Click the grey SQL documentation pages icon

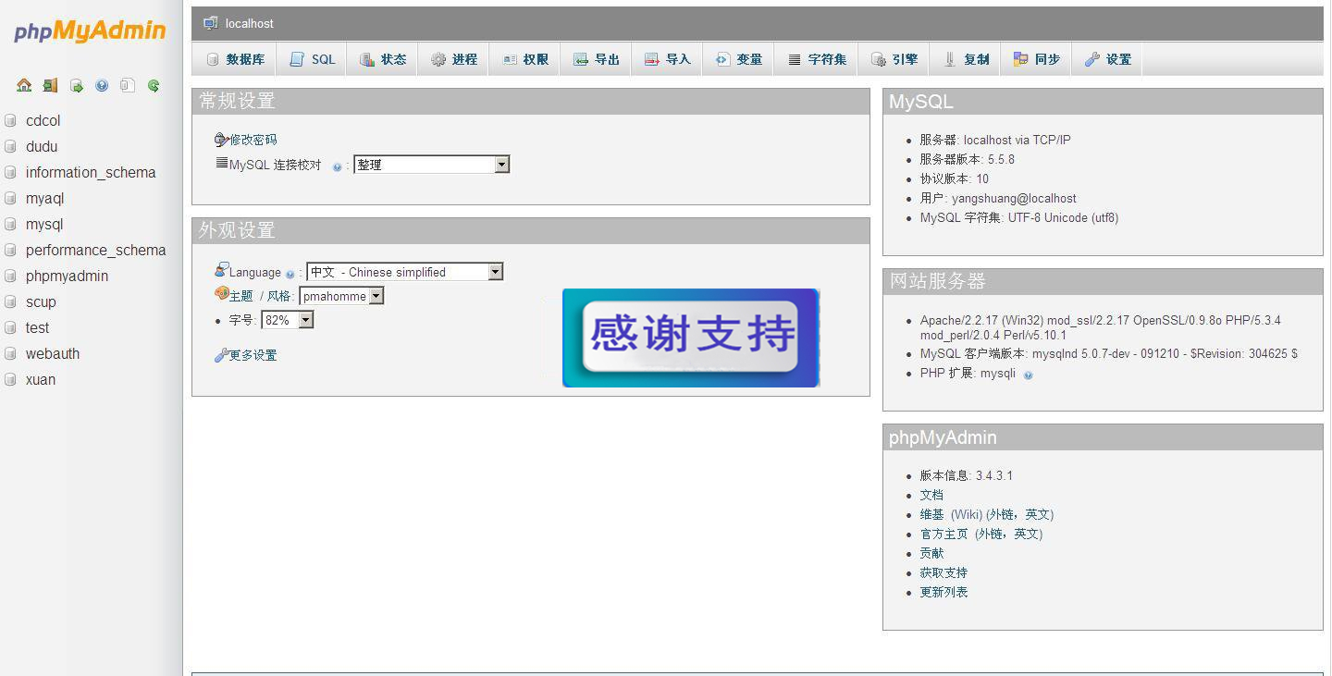[128, 85]
